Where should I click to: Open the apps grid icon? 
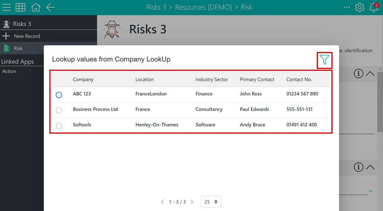pos(20,7)
